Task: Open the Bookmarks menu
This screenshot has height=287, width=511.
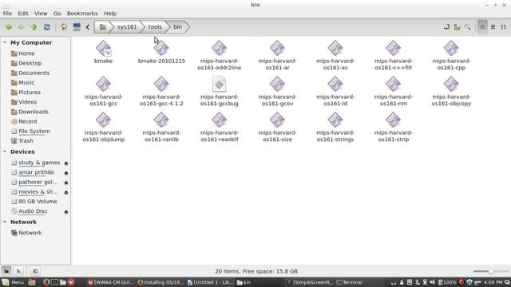Action: pos(82,14)
